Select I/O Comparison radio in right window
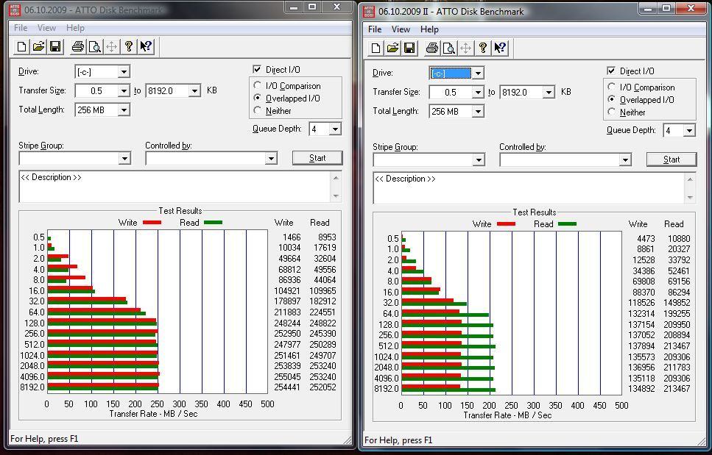The height and width of the screenshot is (455, 712). pos(612,87)
